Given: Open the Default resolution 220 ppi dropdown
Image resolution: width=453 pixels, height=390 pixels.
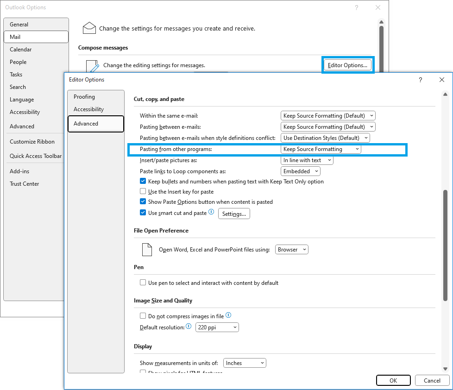Looking at the screenshot, I should [217, 327].
